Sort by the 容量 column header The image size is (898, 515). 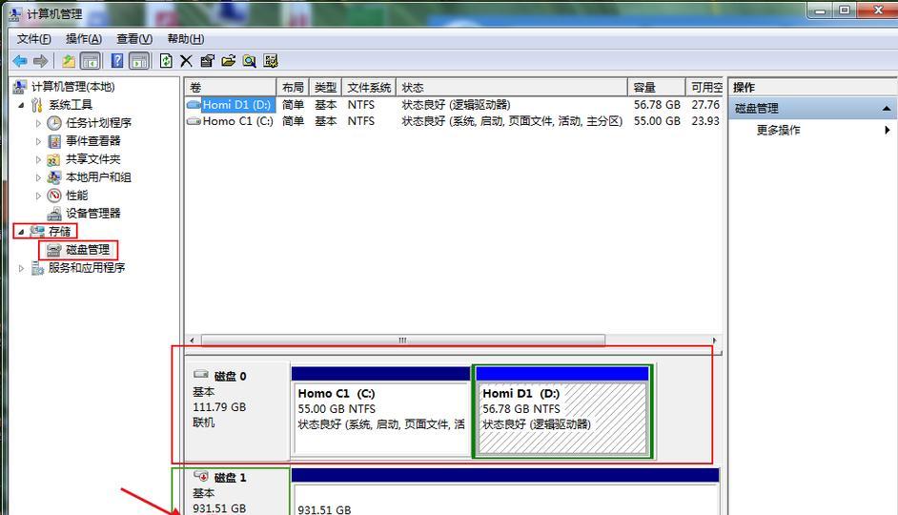click(656, 87)
